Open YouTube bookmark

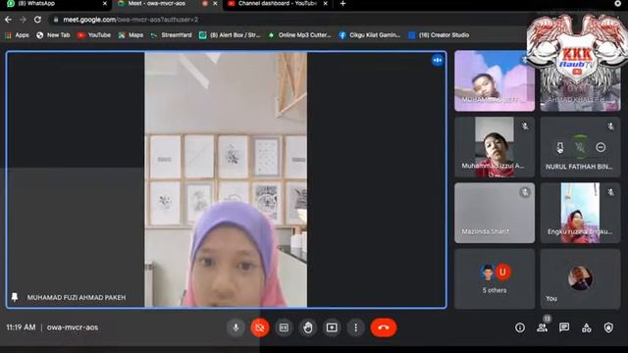(x=94, y=35)
